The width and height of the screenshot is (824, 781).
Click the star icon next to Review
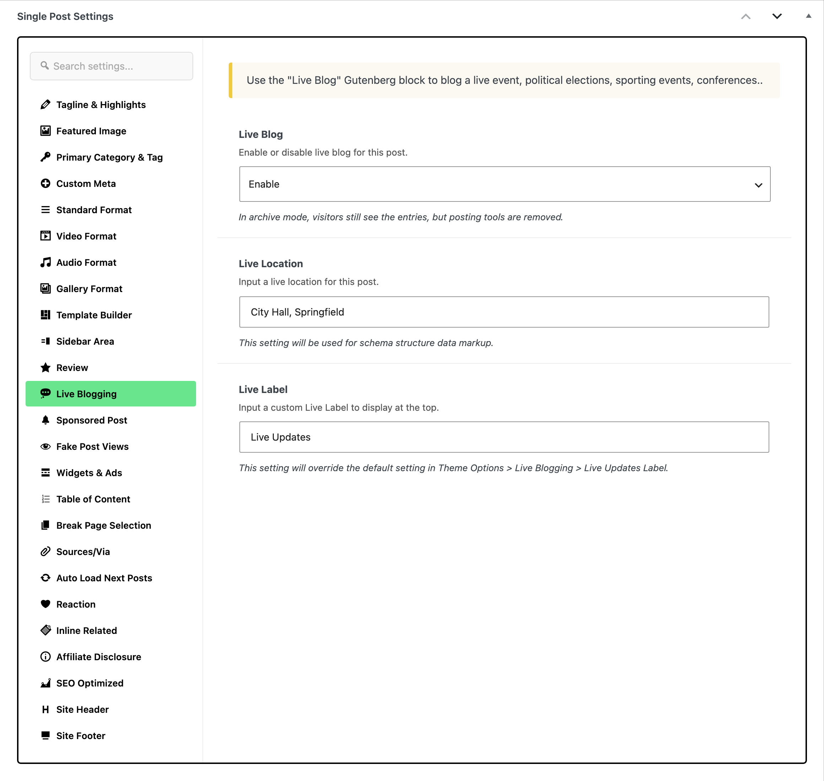[45, 367]
